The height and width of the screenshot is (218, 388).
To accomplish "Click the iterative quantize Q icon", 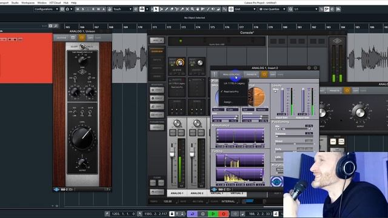I will click(290, 9).
